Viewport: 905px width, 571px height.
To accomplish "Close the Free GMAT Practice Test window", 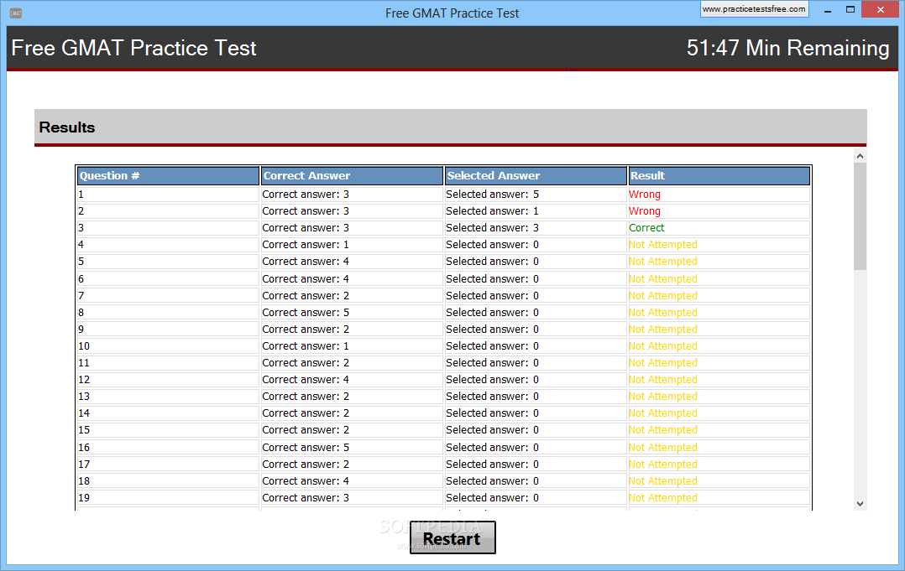I will click(880, 10).
